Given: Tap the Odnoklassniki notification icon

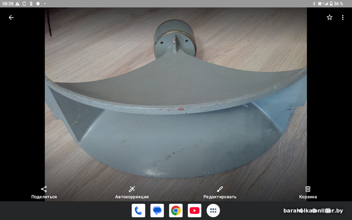Looking at the screenshot, I should tap(31, 4).
